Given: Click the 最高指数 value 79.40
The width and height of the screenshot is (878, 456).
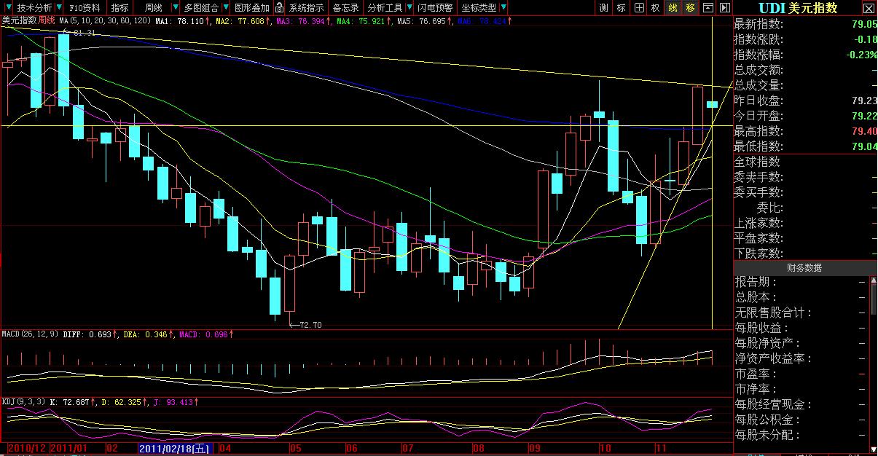Looking at the screenshot, I should click(865, 131).
